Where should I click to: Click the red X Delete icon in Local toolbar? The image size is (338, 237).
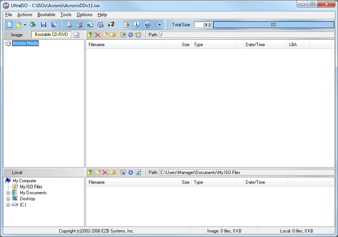(105, 172)
